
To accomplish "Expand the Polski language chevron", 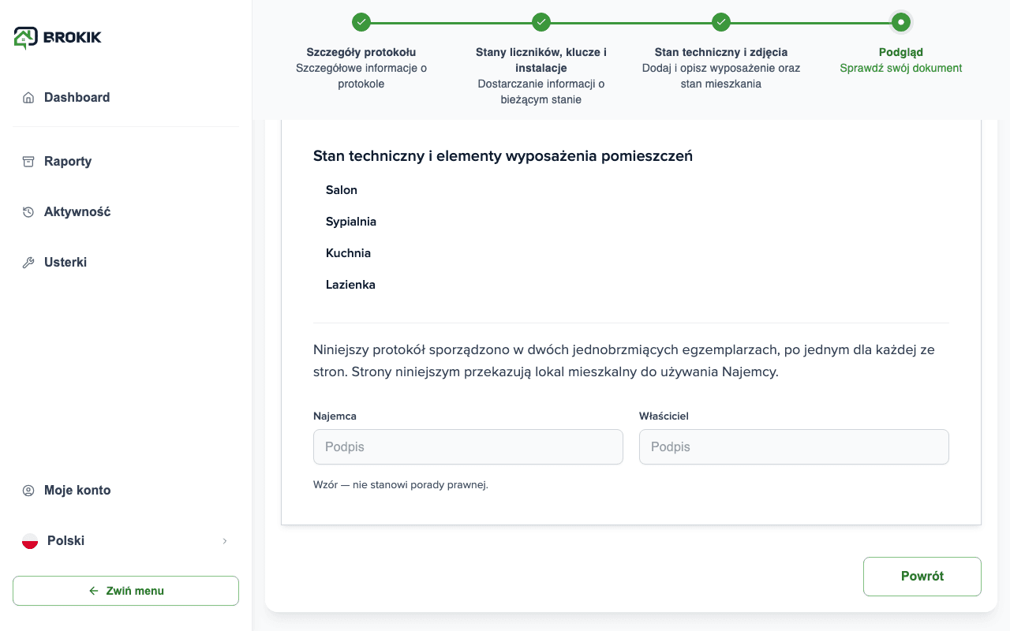I will pyautogui.click(x=225, y=541).
